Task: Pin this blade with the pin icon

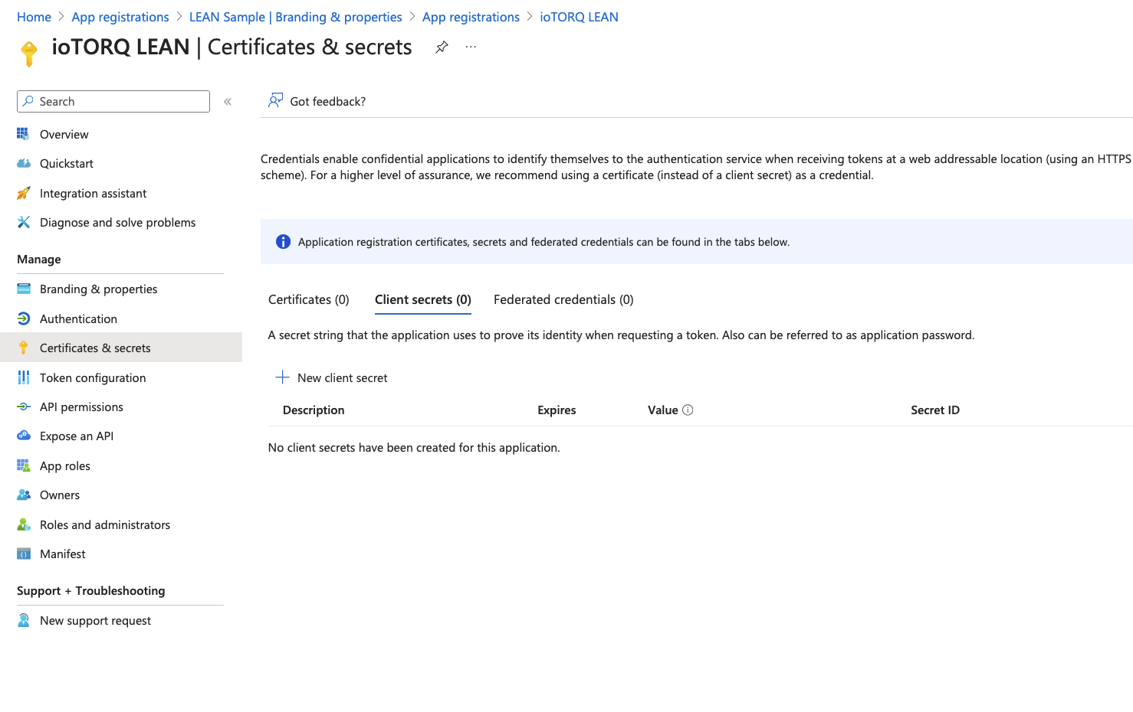Action: tap(442, 47)
